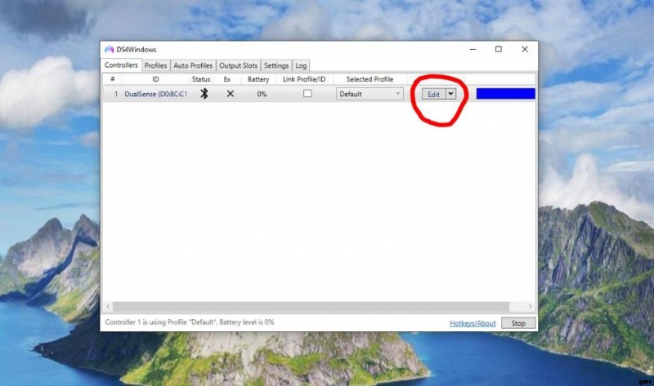
Task: View the Log tab
Action: pyautogui.click(x=301, y=65)
